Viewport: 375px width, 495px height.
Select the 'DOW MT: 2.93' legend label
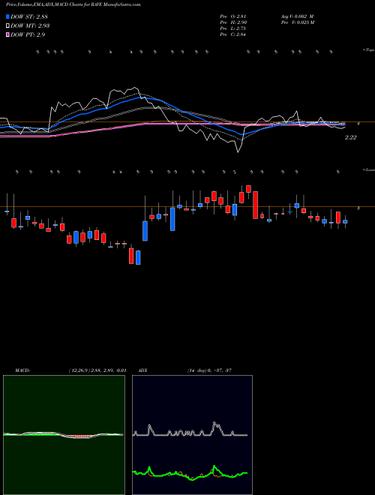tap(30, 26)
